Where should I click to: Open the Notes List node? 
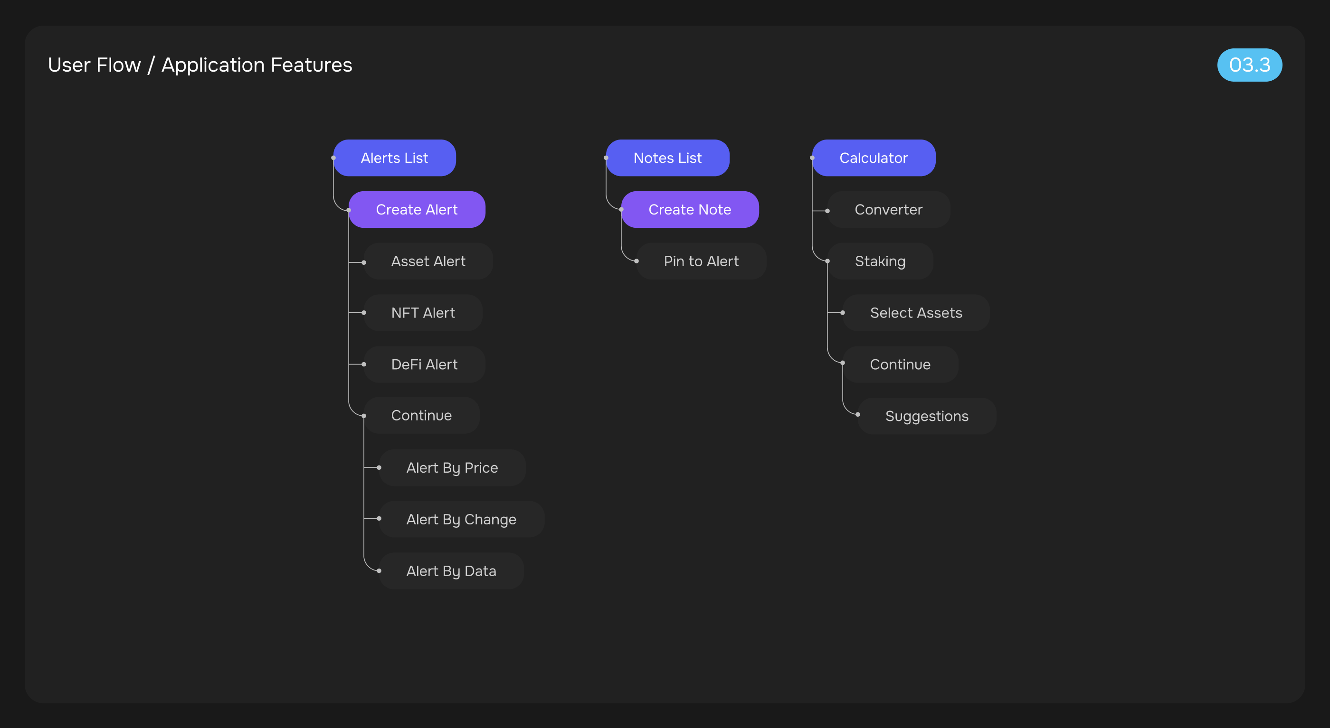coord(667,158)
